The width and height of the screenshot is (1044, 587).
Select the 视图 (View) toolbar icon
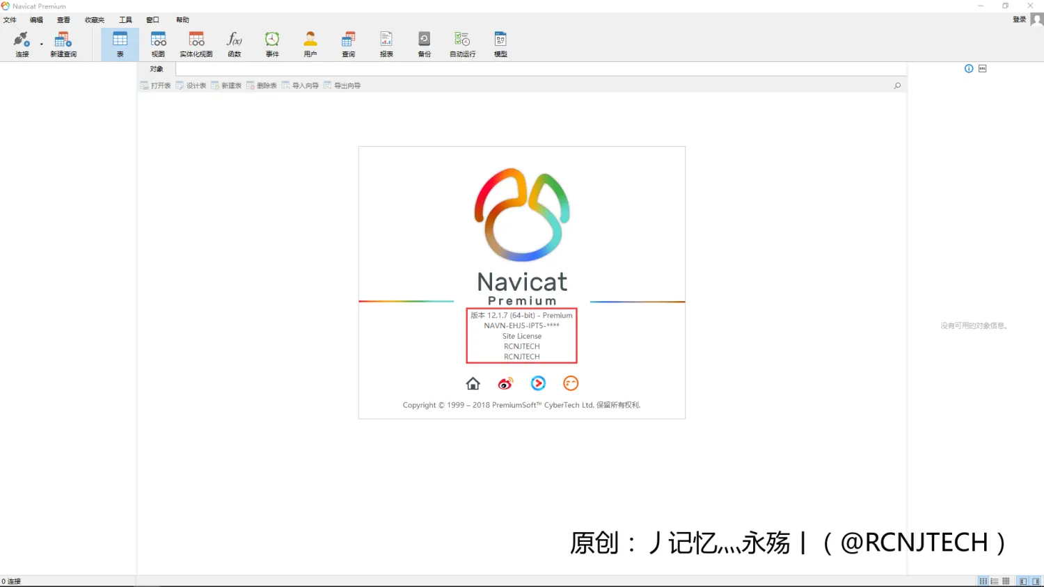(x=158, y=44)
